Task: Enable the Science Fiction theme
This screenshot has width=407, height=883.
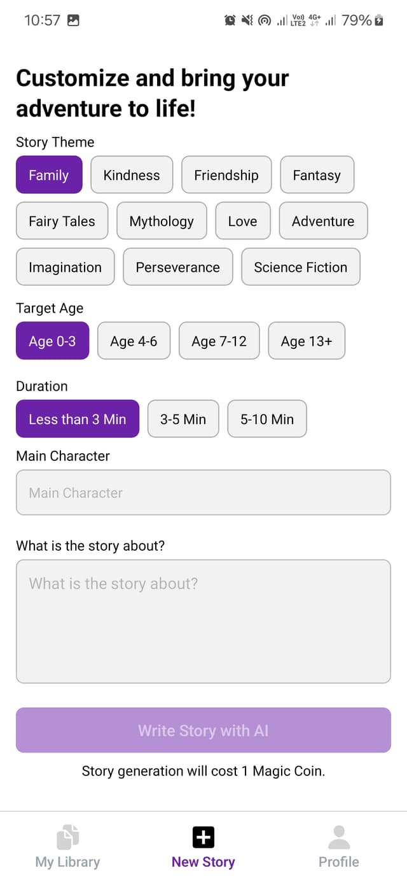Action: tap(300, 267)
